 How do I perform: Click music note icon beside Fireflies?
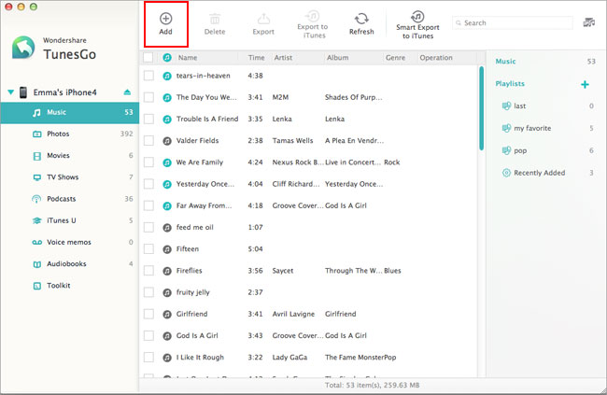(167, 271)
